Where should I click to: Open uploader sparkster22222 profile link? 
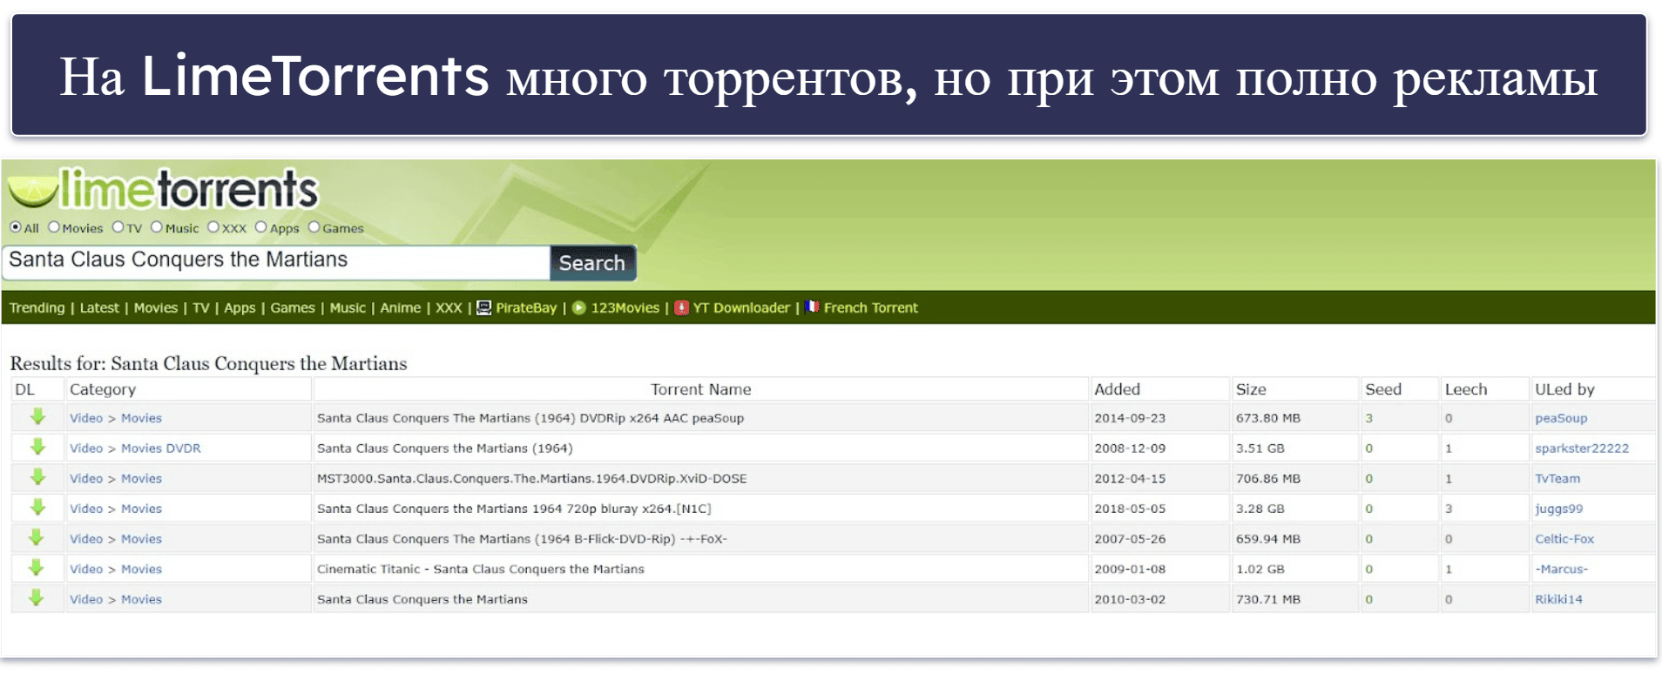[1582, 449]
